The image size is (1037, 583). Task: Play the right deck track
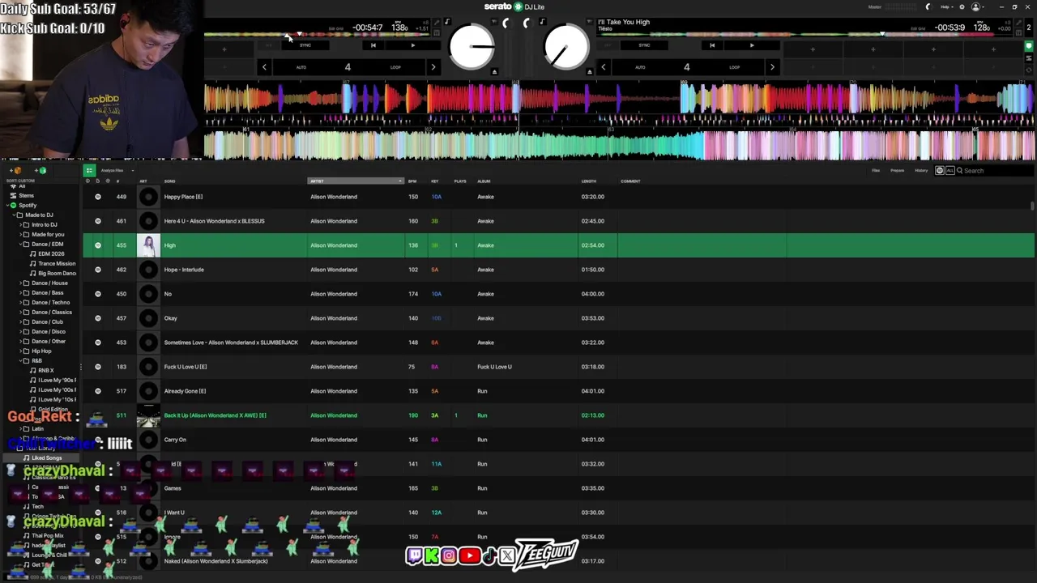[x=752, y=45]
